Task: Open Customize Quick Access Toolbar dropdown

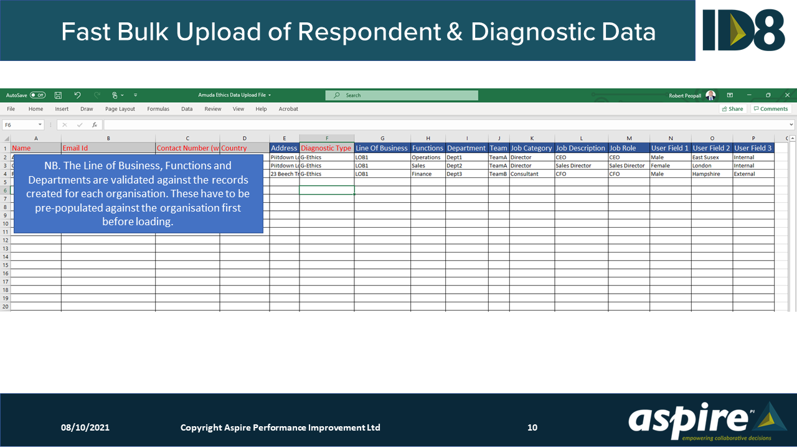Action: tap(135, 95)
